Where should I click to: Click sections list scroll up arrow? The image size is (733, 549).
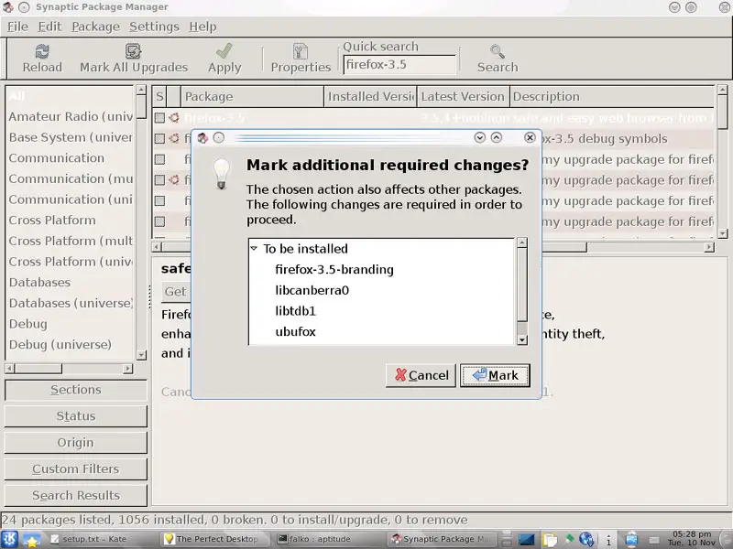click(x=141, y=89)
